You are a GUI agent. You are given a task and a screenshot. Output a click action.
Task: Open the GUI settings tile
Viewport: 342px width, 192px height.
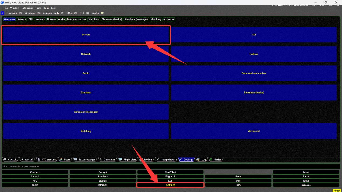point(254,35)
